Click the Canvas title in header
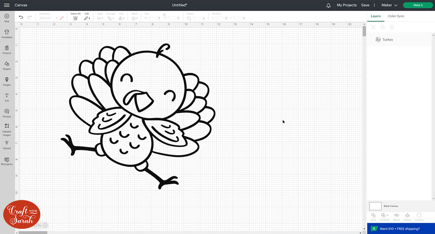Screen dimensions: 435x234 click(21, 5)
